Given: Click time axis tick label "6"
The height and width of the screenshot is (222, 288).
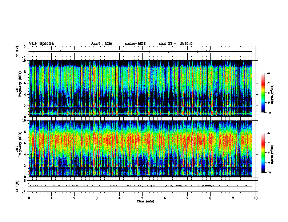Looking at the screenshot, I should [165, 198].
